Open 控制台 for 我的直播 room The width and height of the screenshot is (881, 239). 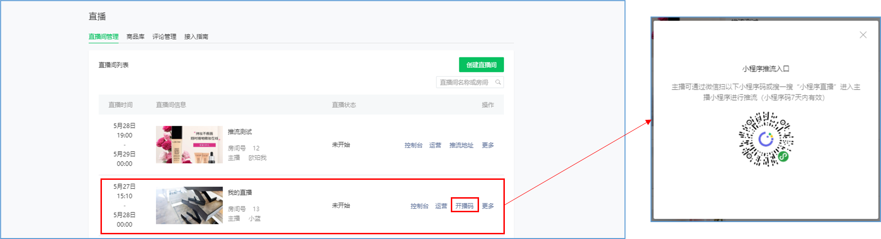pos(419,206)
